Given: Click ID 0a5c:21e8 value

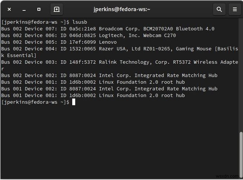Looking at the screenshot, I should (x=83, y=29).
